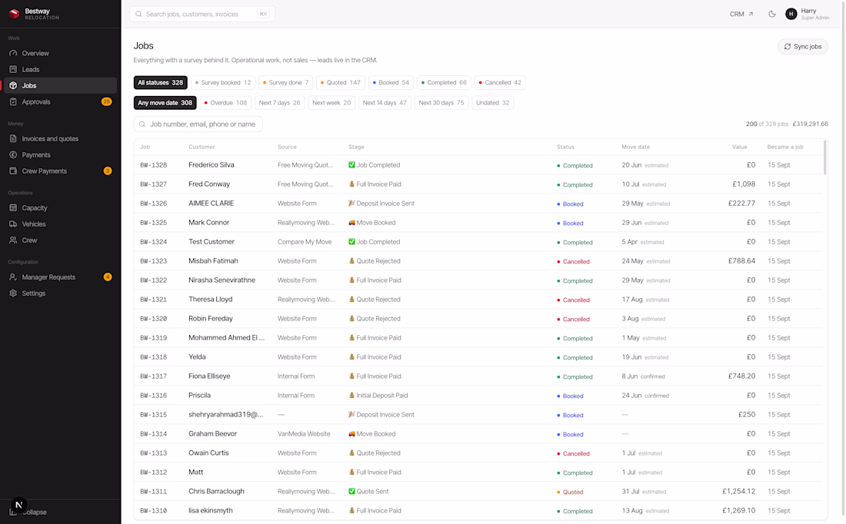
Task: Filter by Undated 32 jobs
Action: pos(492,103)
